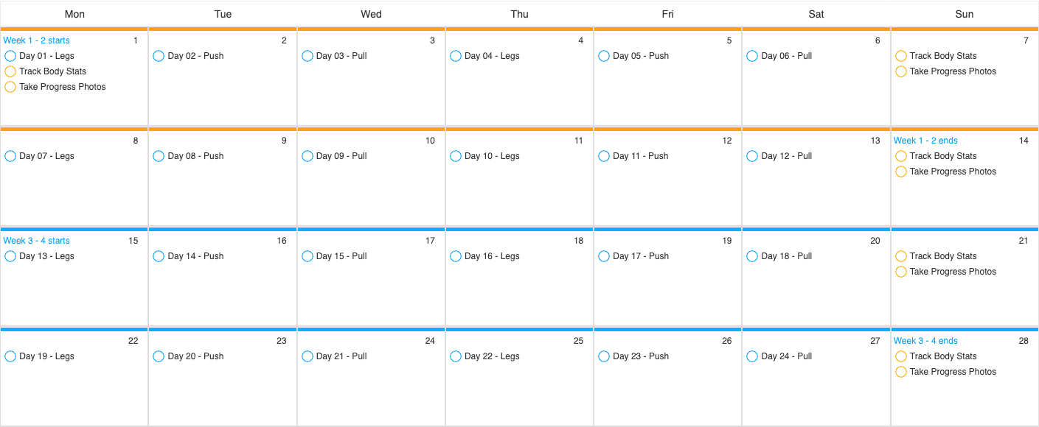
Task: Check off the Day 01 - Legs circle
Action: (10, 56)
